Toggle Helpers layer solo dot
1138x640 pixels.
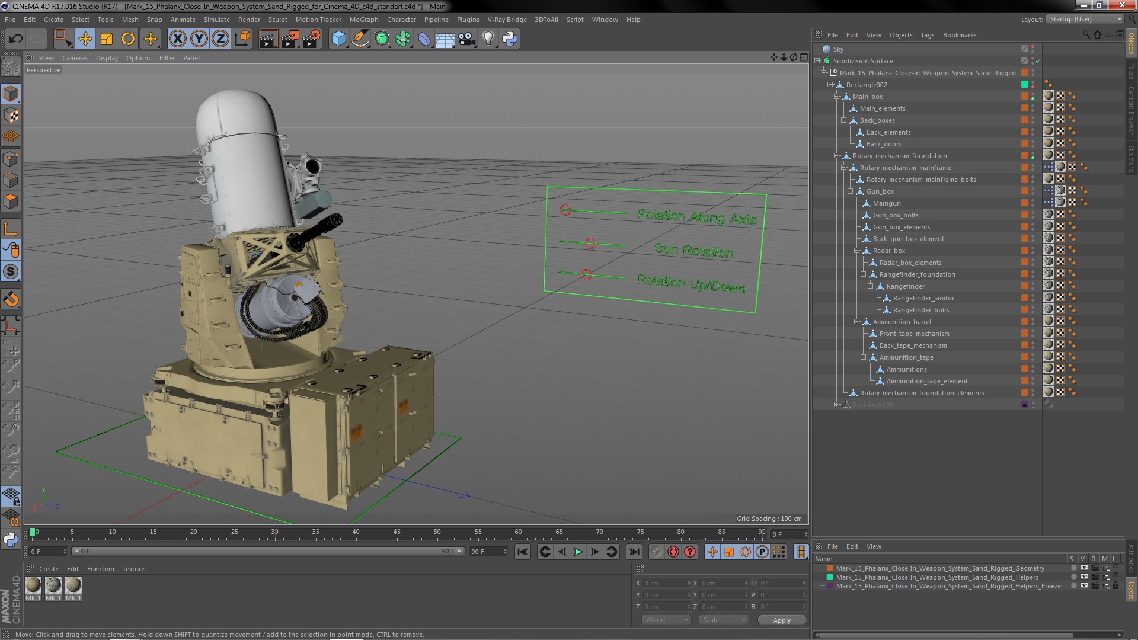tap(1073, 577)
